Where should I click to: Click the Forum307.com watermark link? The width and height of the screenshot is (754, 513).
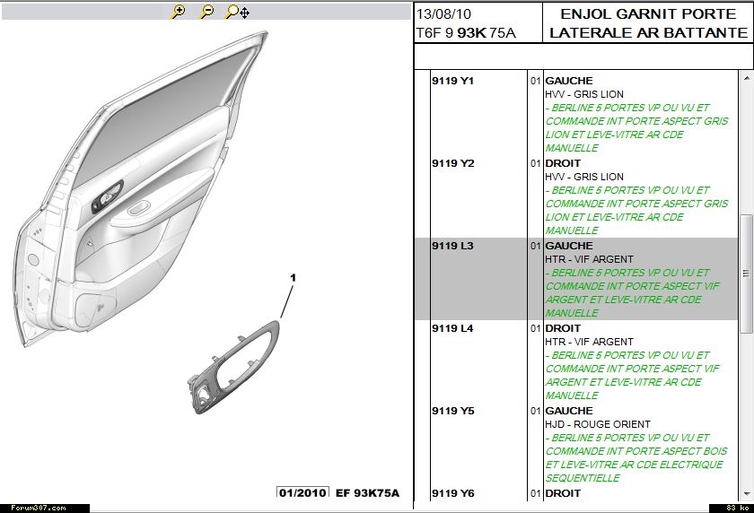[x=34, y=508]
